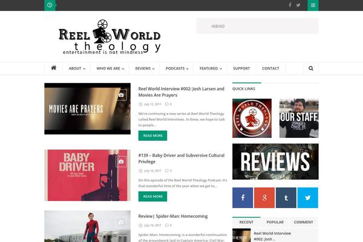Click sidebar recent post small thumbnail
Viewport: 363px width, 242px height.
[241, 235]
